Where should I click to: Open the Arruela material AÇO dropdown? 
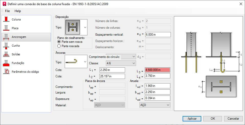[155, 105]
